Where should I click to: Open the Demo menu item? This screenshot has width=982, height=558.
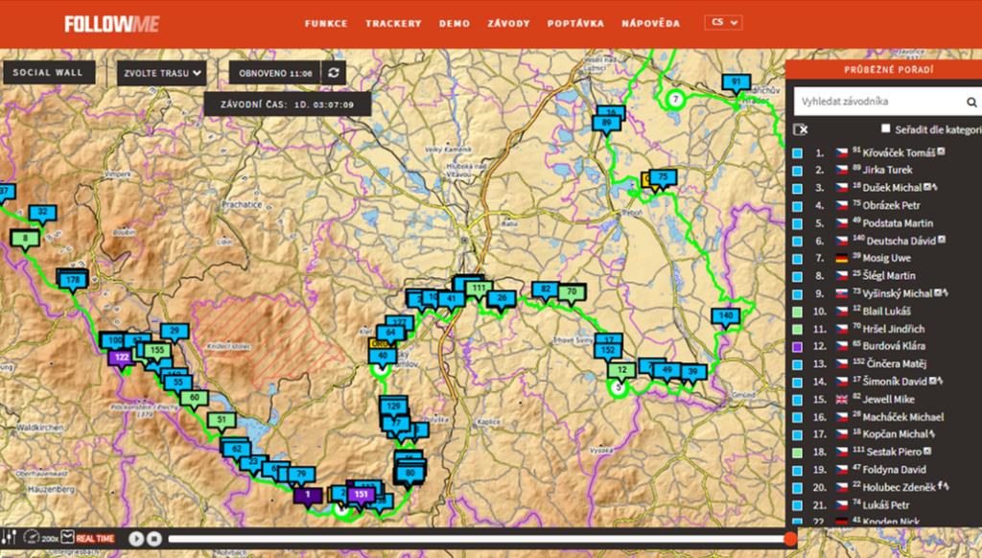click(x=455, y=24)
